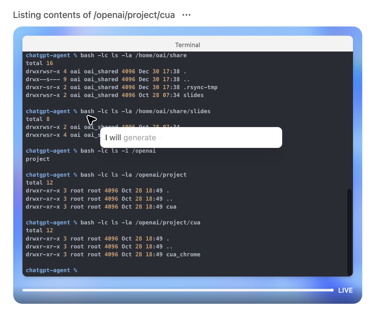The width and height of the screenshot is (371, 311).
Task: Click the 'Listing contents of /openai/project/cua' heading
Action: tap(94, 15)
